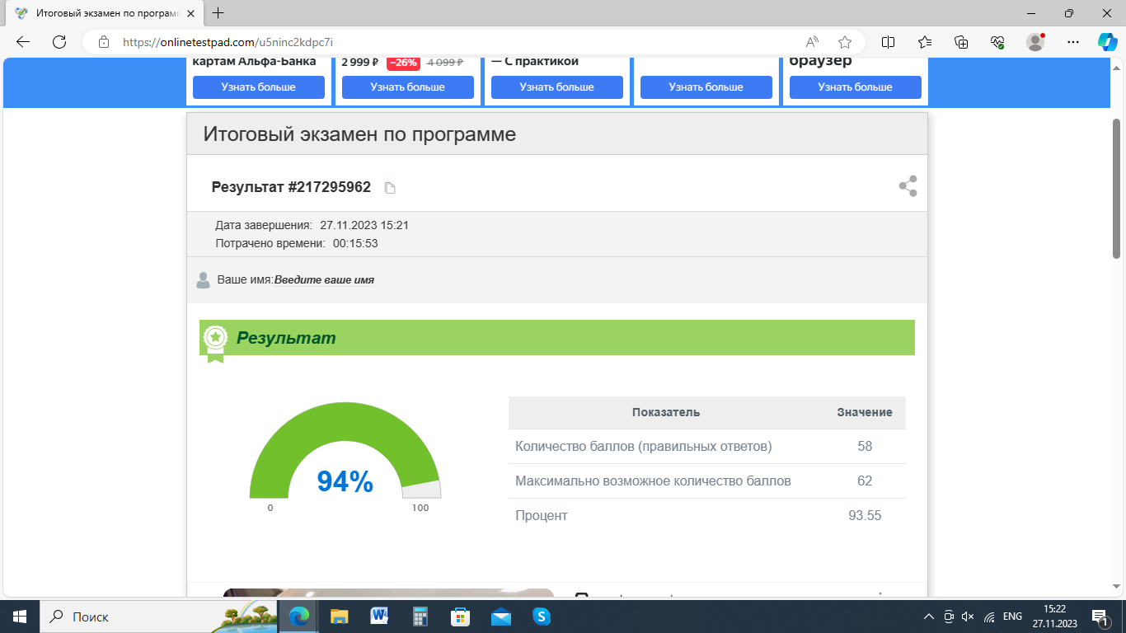
Task: Click "Введите ваше имя" name field
Action: coord(324,280)
